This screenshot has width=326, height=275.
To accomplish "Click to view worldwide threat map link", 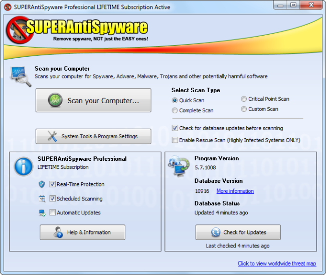I will pos(277,263).
